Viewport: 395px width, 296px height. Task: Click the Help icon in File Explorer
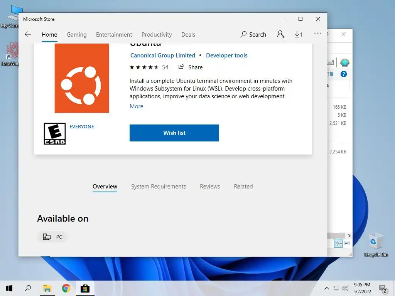344,74
